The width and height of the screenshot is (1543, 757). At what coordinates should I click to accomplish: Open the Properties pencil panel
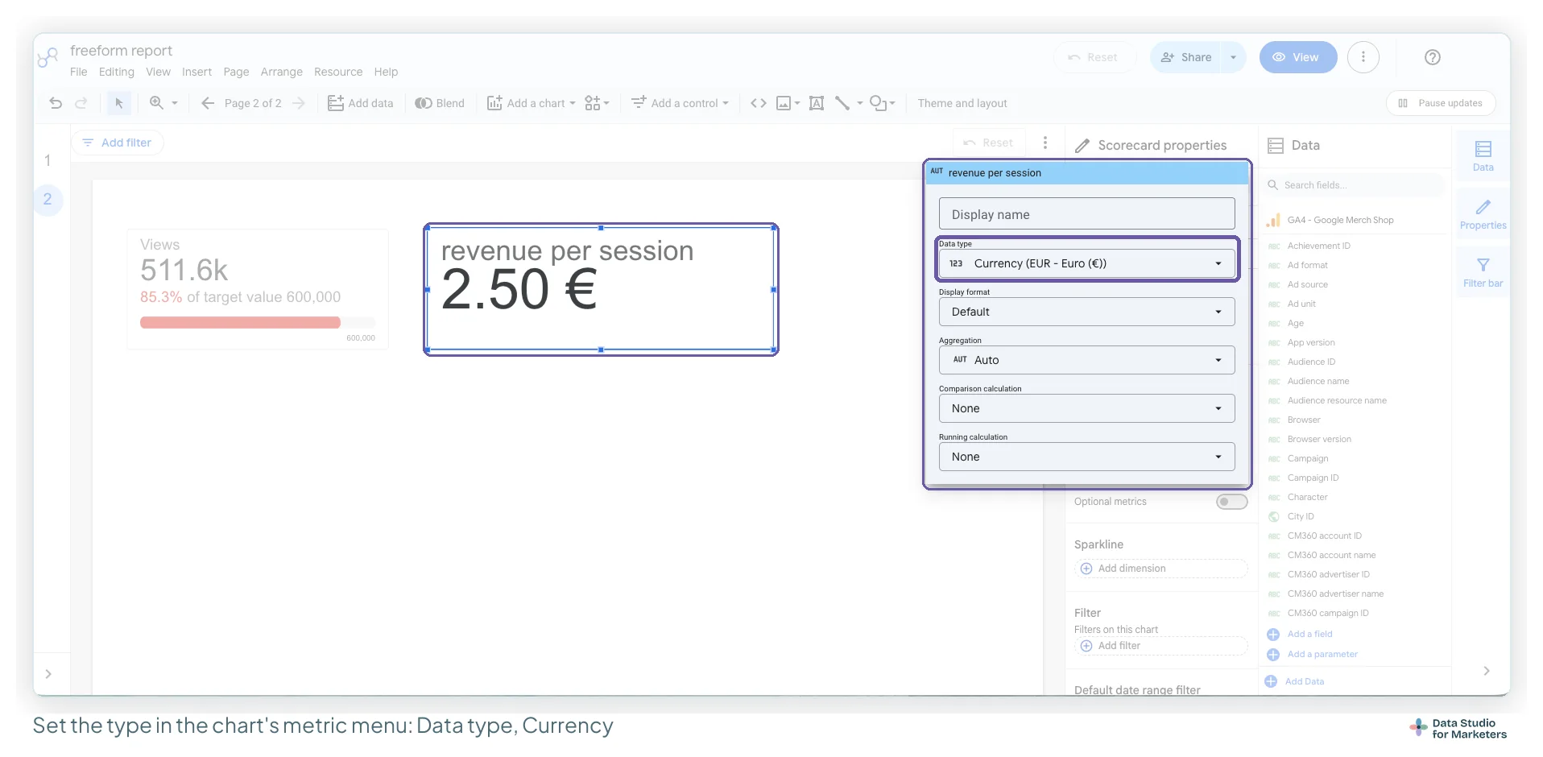(x=1483, y=214)
